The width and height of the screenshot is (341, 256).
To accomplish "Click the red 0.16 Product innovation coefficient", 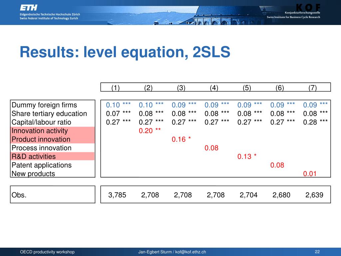I will [178, 139].
